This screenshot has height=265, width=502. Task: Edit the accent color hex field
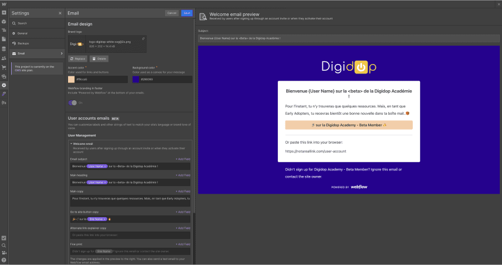[101, 79]
